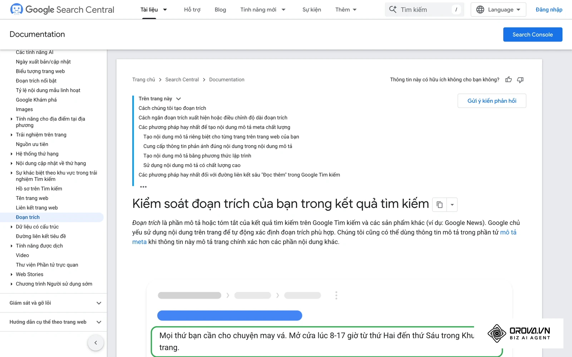
Task: Click the Search Console button
Action: [533, 35]
